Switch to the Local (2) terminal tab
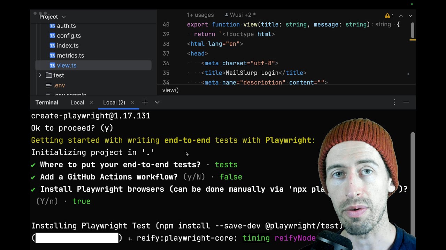 114,102
